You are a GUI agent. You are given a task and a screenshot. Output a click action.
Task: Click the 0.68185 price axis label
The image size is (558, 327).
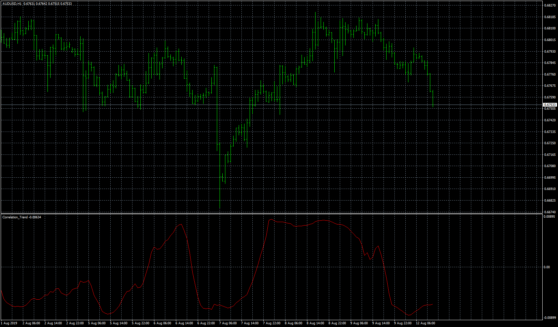click(550, 17)
